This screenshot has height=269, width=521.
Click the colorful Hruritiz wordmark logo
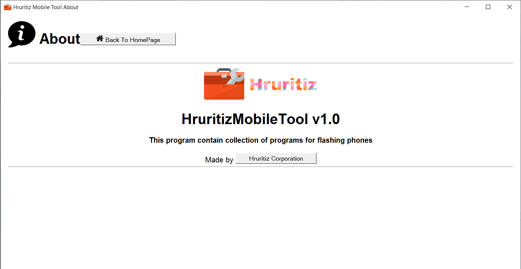[283, 85]
